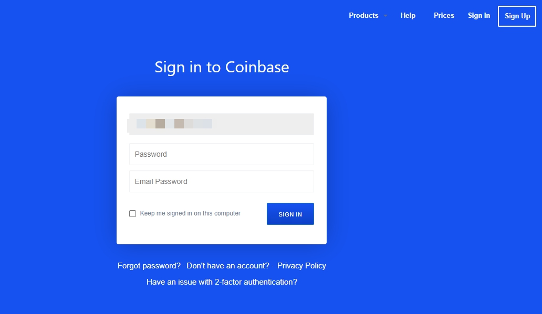This screenshot has height=314, width=542.
Task: Click the redacted email field
Action: (x=221, y=124)
